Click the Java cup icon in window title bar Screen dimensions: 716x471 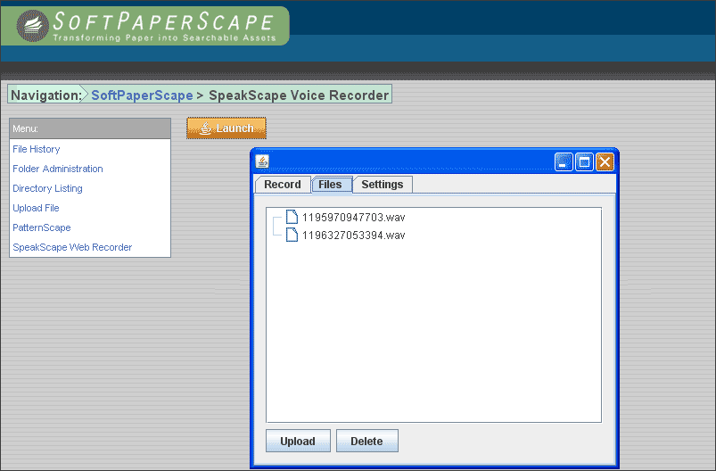click(x=262, y=161)
